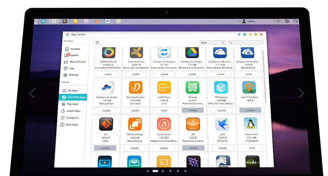Viewport: 328px width, 176px height.
Task: Open the search icon in top system bar
Action: (296, 21)
